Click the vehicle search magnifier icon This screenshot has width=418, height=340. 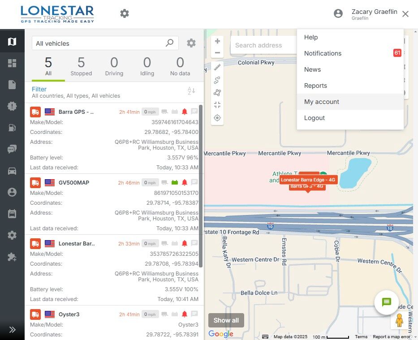[x=169, y=43]
